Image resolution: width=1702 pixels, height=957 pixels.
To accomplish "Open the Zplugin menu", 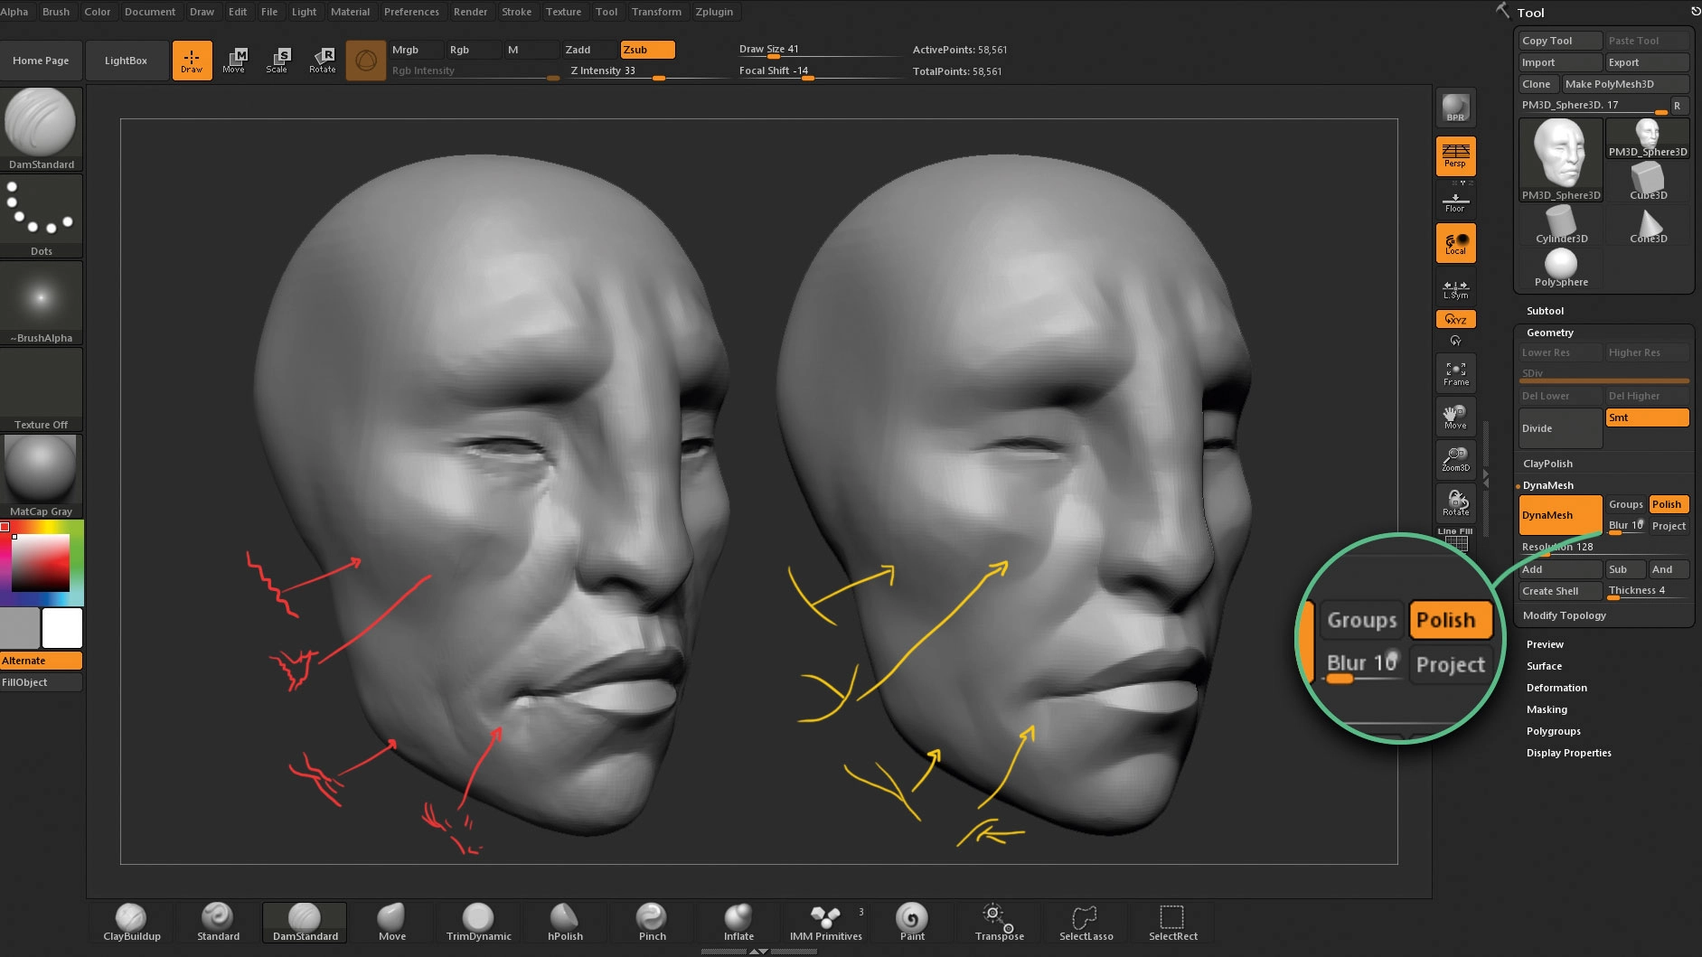I will coord(714,12).
